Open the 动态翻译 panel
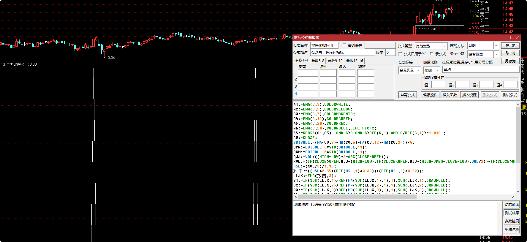 coord(512,205)
